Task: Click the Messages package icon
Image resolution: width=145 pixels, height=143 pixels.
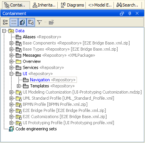Action: [18, 55]
